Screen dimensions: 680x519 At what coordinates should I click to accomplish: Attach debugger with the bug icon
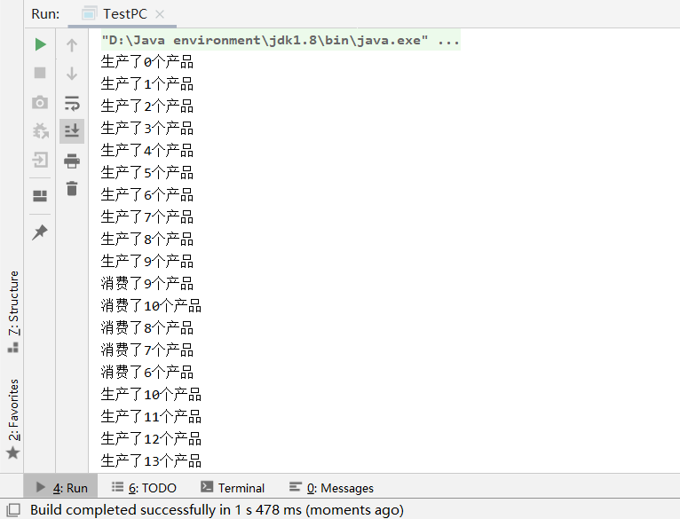(40, 131)
